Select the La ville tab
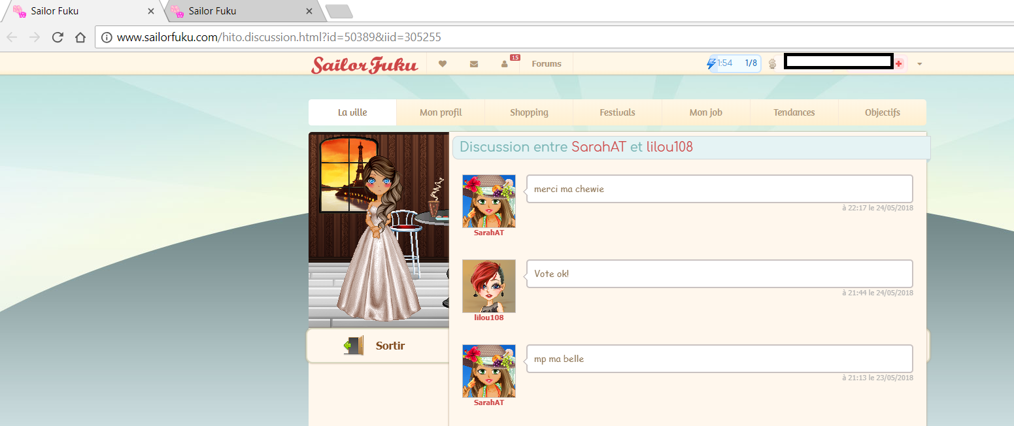The height and width of the screenshot is (426, 1014). coord(352,112)
